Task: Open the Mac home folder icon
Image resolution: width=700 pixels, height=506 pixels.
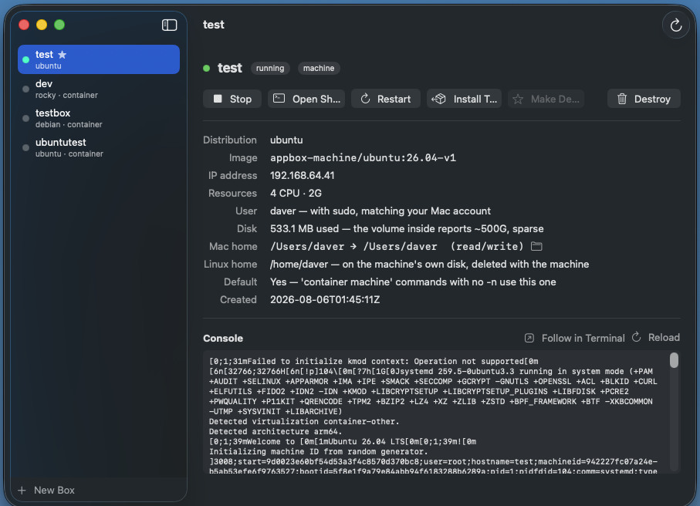Action: 536,246
